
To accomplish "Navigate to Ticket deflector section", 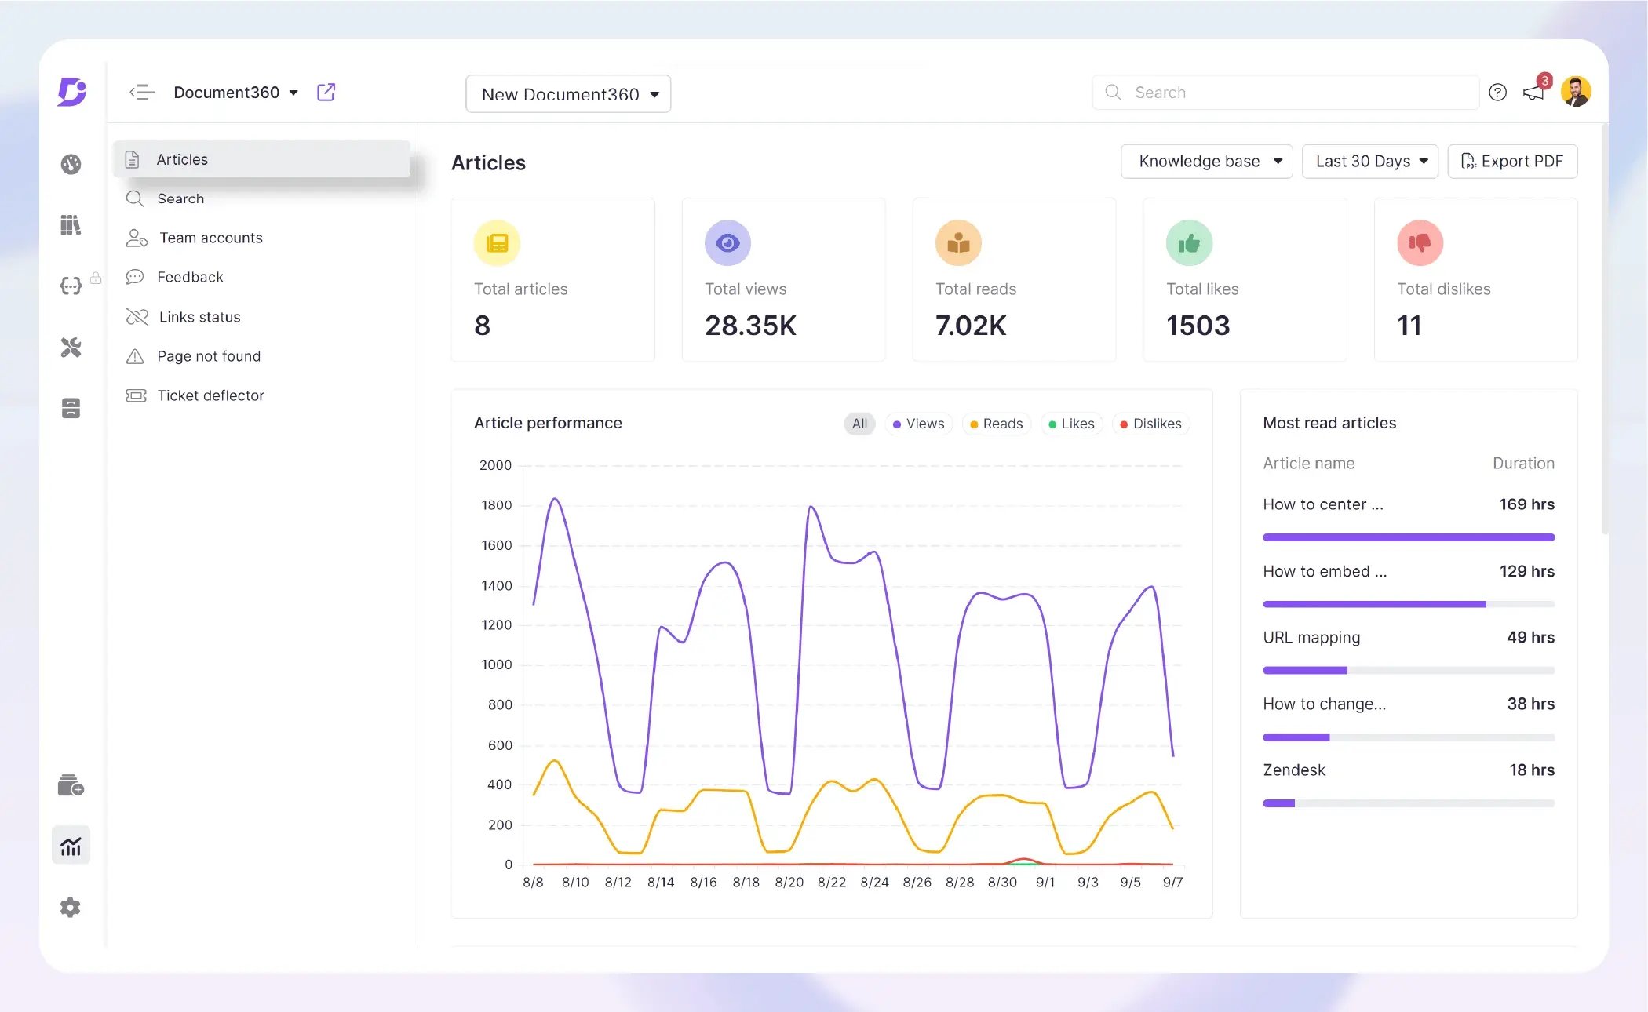I will 210,394.
